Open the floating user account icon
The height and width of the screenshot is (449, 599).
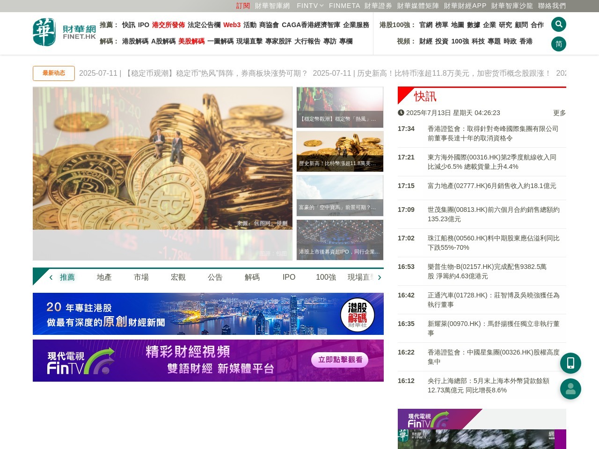570,389
